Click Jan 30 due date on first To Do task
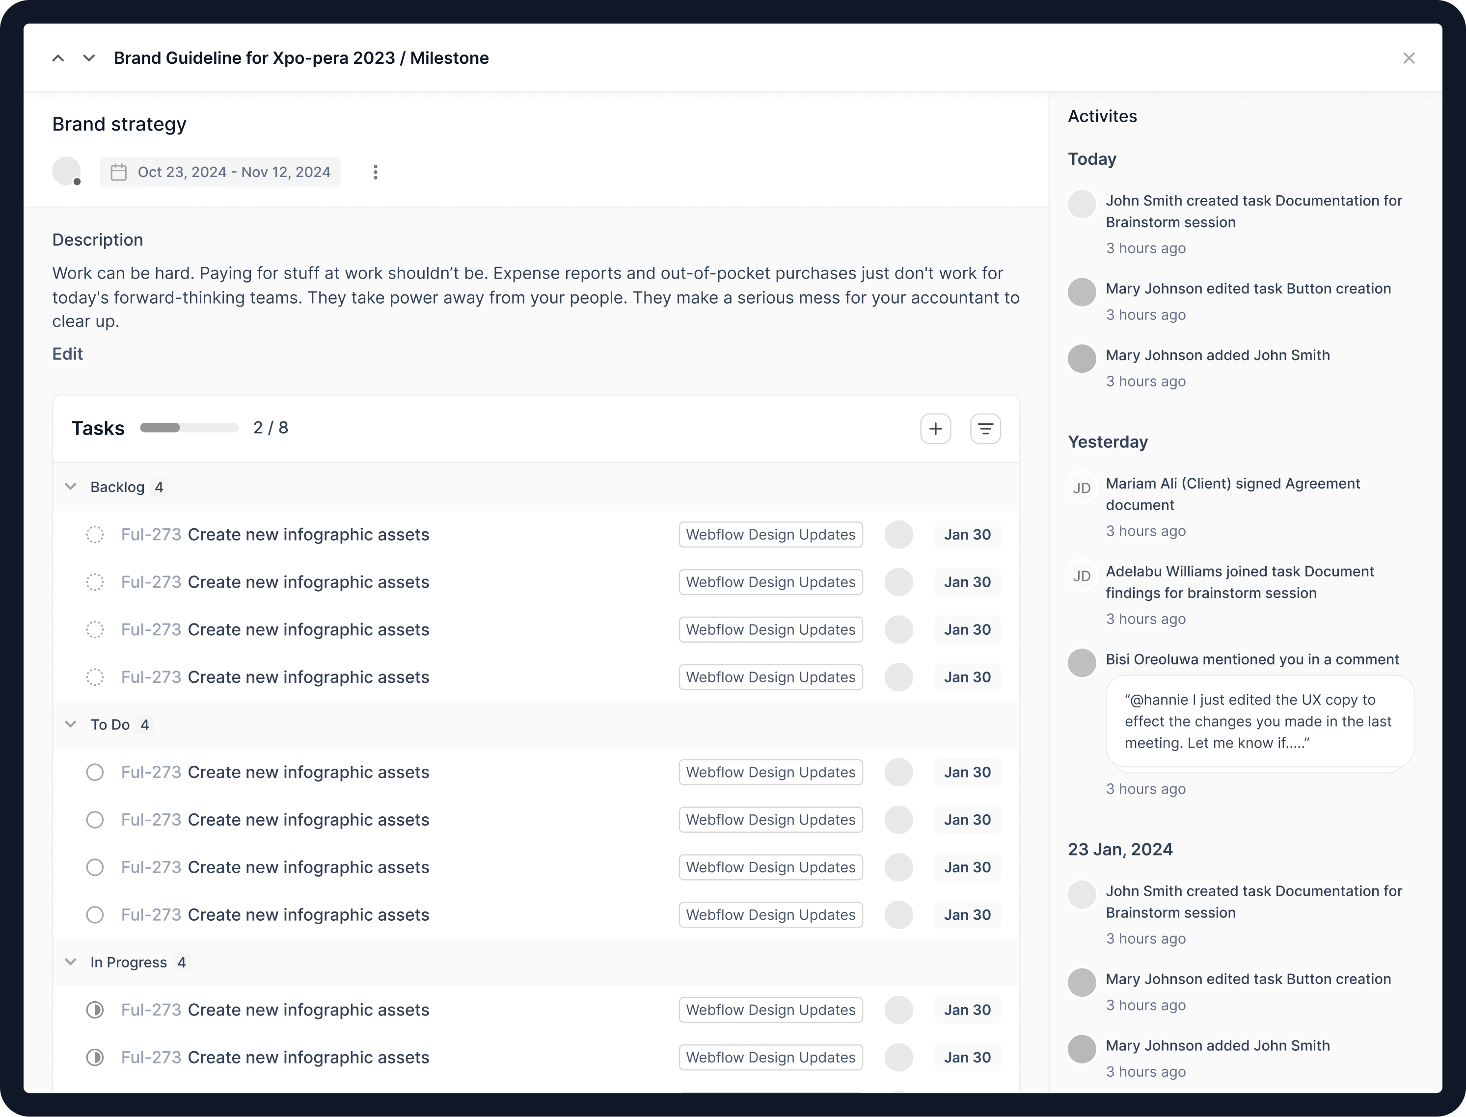Screen dimensions: 1466x1117 [x=968, y=772]
